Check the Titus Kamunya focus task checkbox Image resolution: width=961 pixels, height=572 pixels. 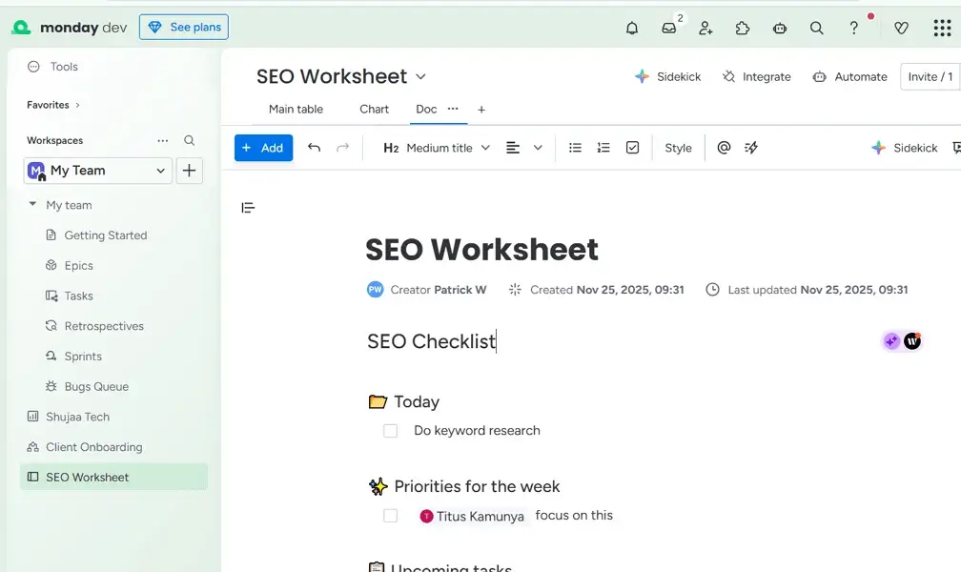(390, 515)
